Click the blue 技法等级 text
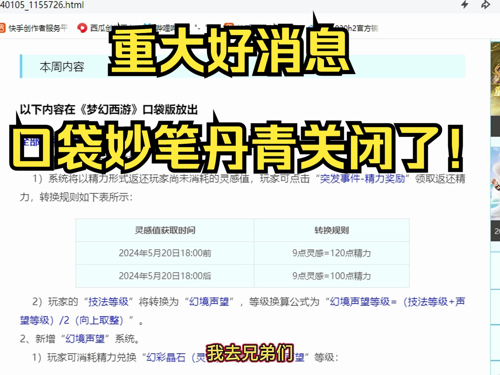Screen dimensions: 500x375 108,302
